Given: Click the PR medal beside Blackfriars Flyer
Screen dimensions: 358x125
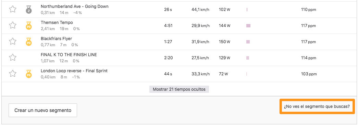Looking at the screenshot, I should (x=29, y=42).
